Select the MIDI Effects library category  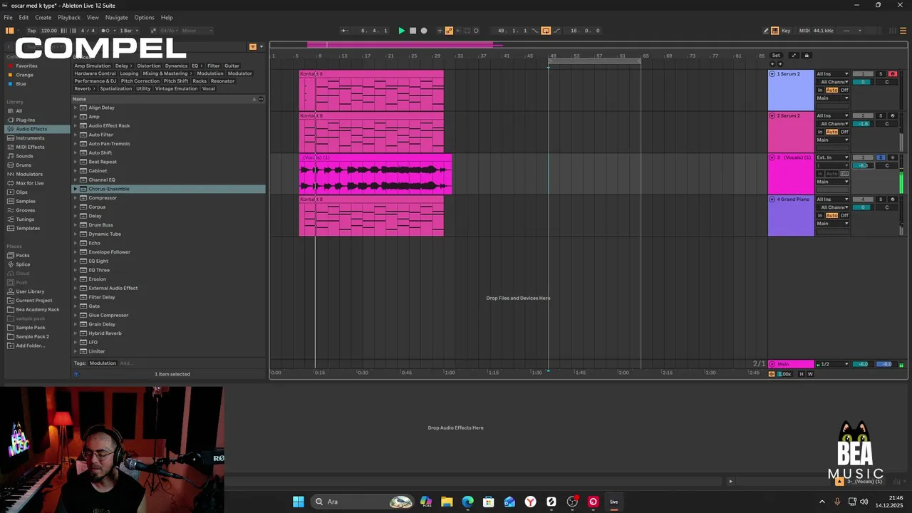click(30, 147)
